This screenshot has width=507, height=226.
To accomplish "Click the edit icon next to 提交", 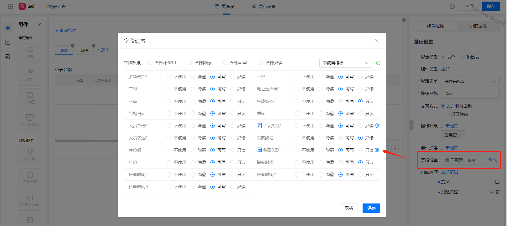I will (x=497, y=181).
